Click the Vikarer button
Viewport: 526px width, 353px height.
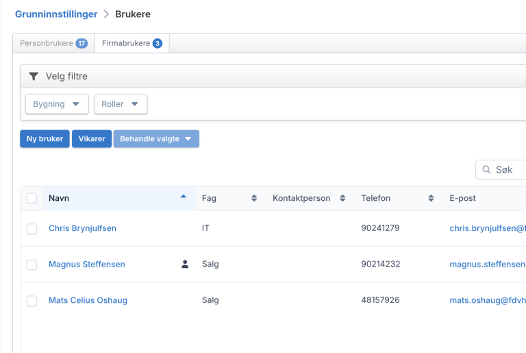[x=92, y=138]
